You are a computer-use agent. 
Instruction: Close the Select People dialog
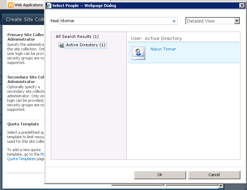242,6
